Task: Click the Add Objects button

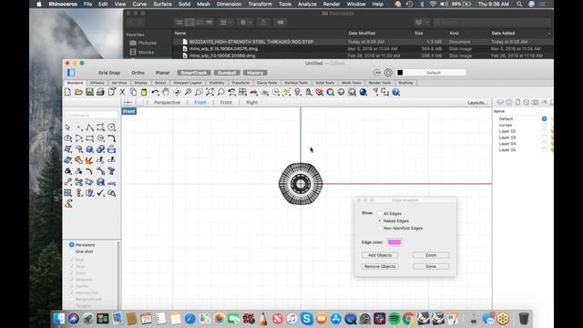Action: pyautogui.click(x=380, y=255)
